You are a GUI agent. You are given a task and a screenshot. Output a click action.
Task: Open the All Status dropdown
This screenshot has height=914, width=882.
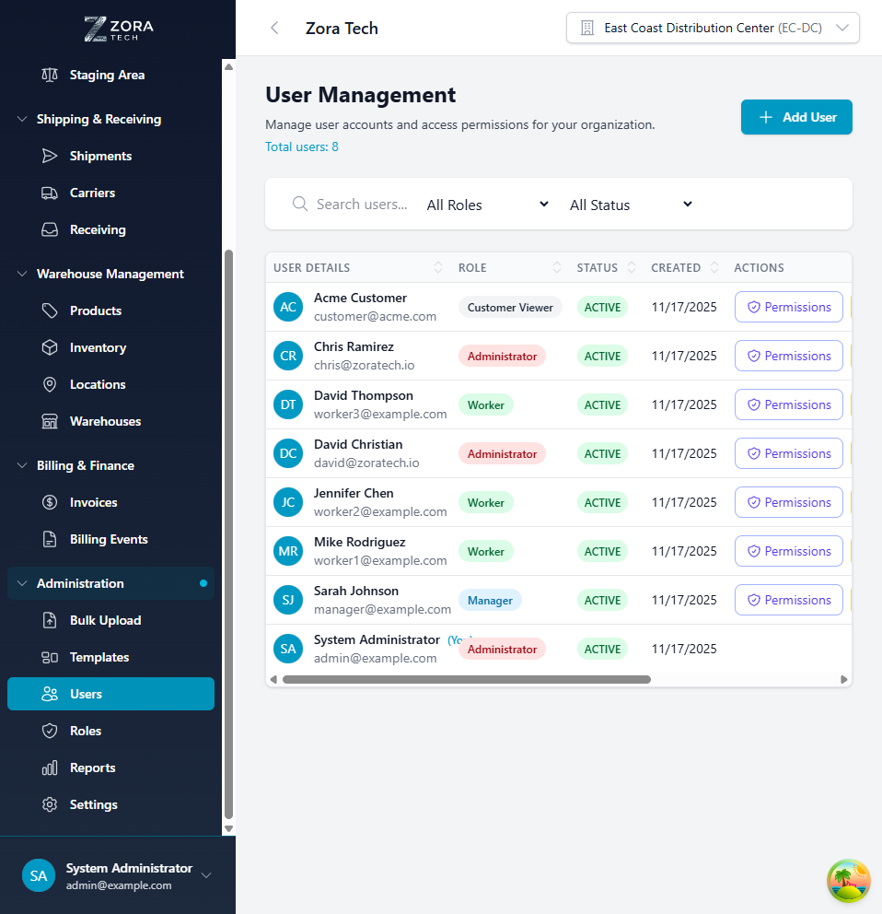click(630, 205)
